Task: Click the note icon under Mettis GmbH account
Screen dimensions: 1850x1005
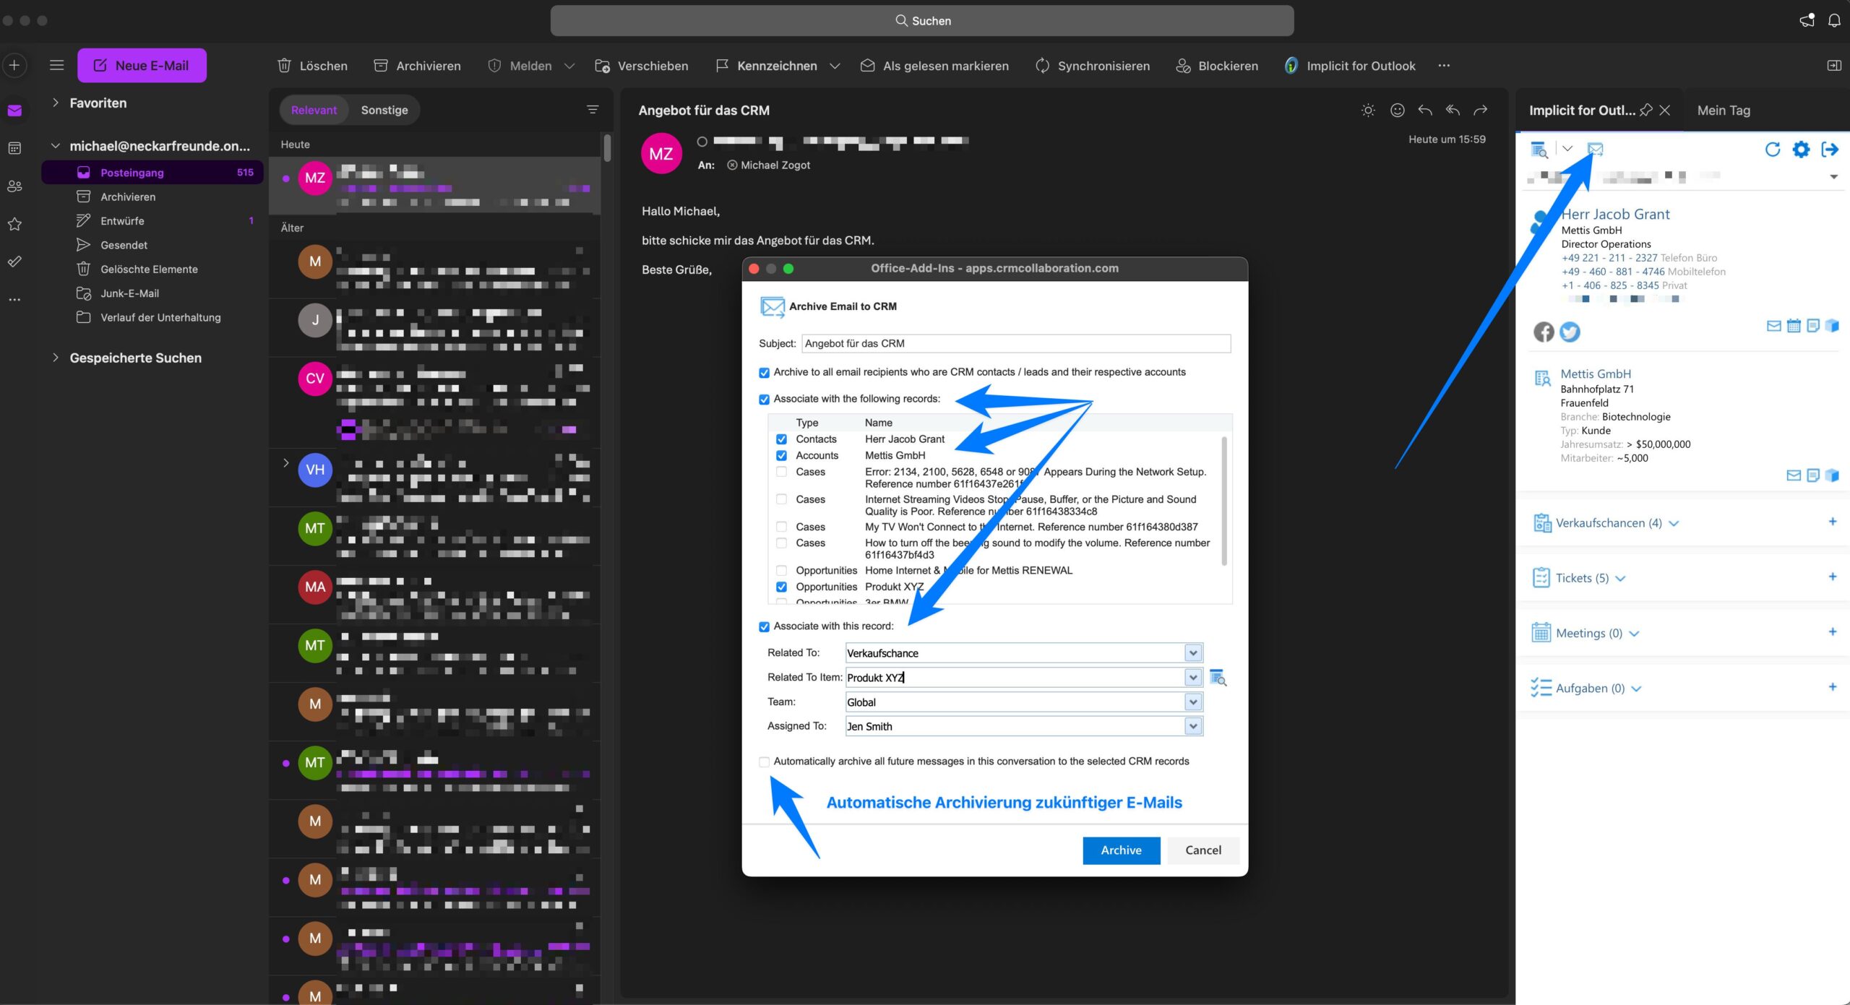Action: (x=1812, y=475)
